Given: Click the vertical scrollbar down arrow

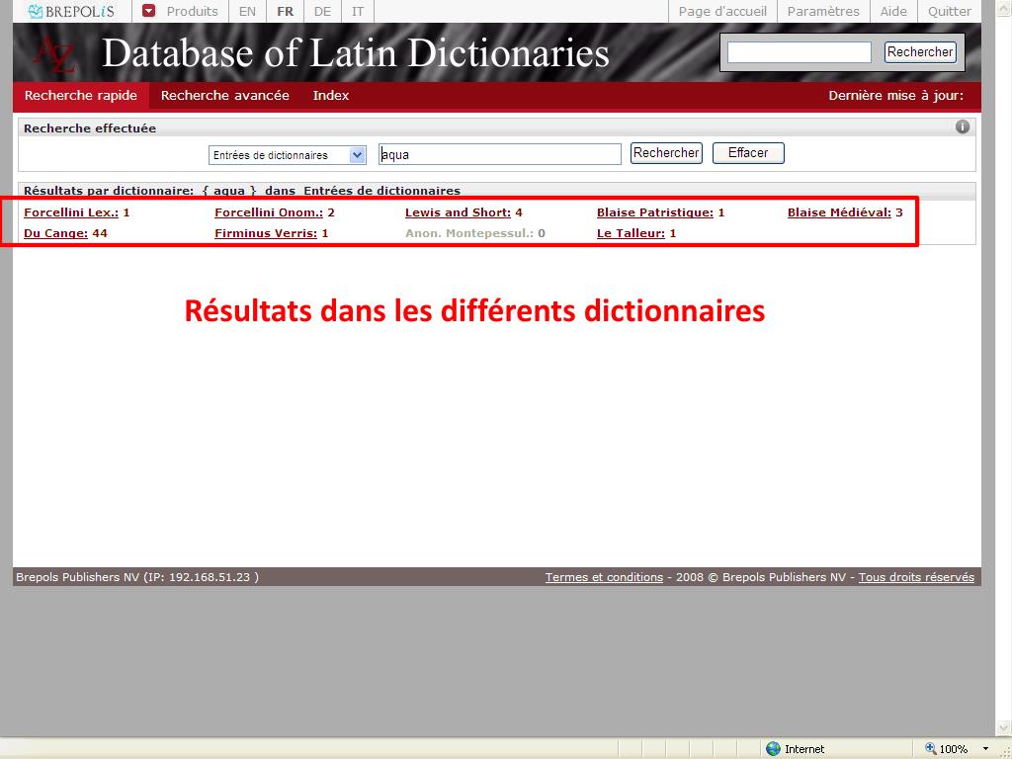Looking at the screenshot, I should [x=1004, y=730].
